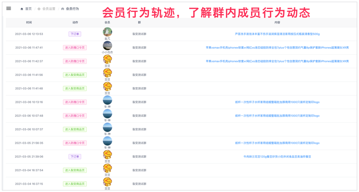This screenshot has height=192, width=359.
Task: Click the 动作 column header
Action: click(x=75, y=22)
